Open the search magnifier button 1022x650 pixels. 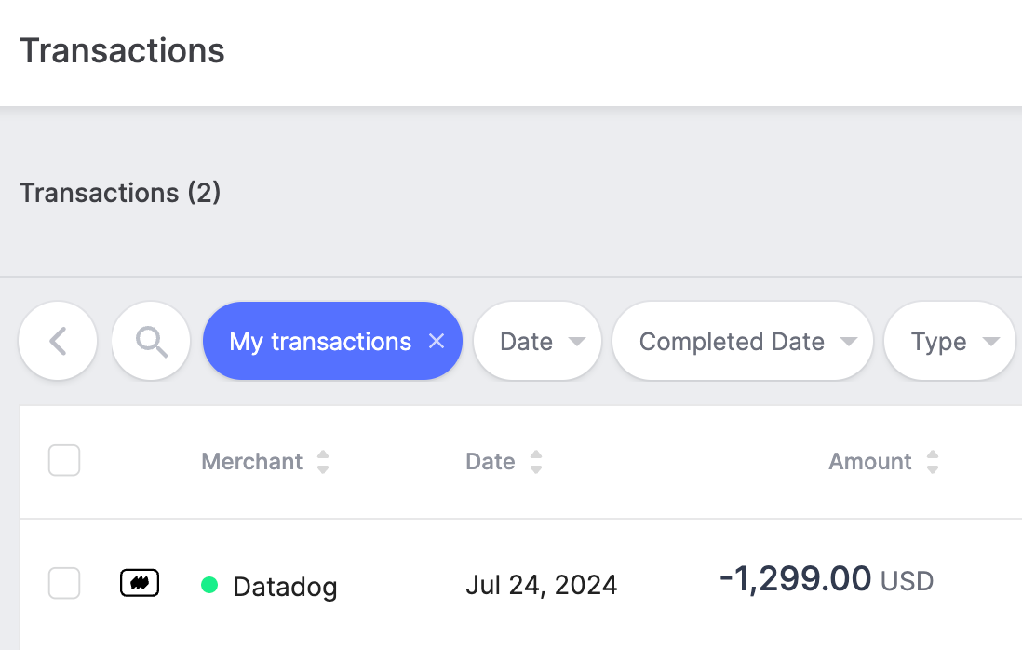click(x=151, y=342)
